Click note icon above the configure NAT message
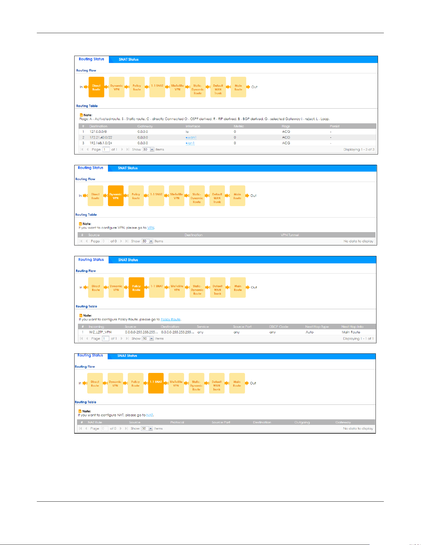 (80, 411)
